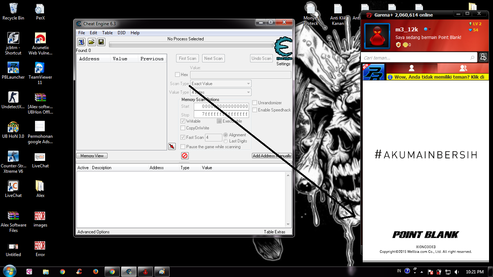493x277 pixels.
Task: Toggle the Executable checkbox
Action: pos(219,121)
